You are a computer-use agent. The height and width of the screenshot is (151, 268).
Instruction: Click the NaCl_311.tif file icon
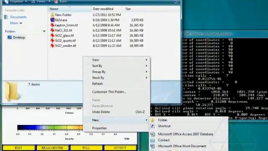tap(52, 30)
